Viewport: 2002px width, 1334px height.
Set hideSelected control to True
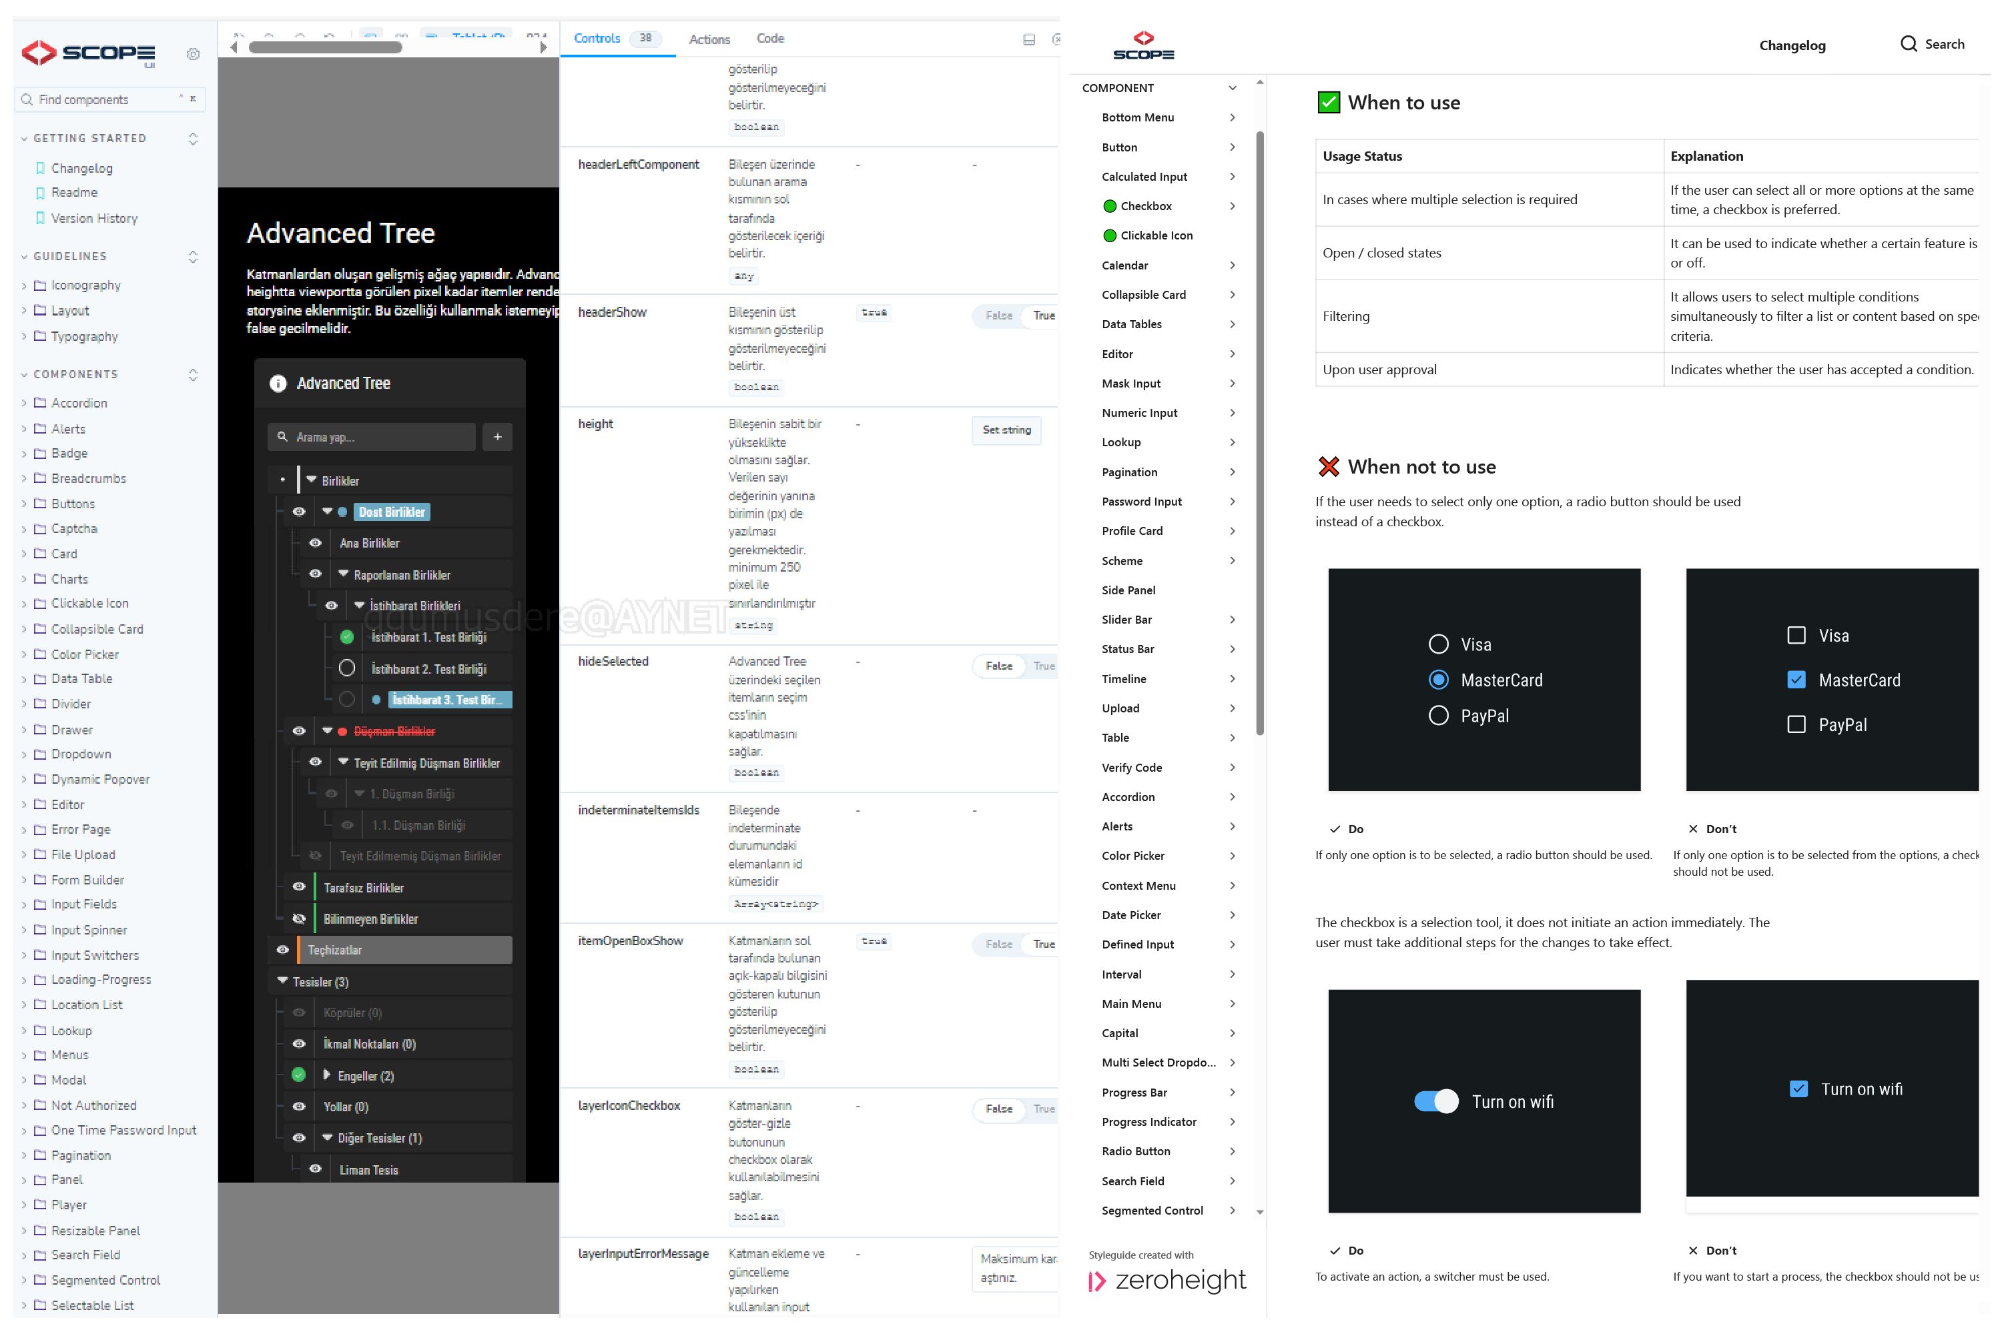point(1044,666)
